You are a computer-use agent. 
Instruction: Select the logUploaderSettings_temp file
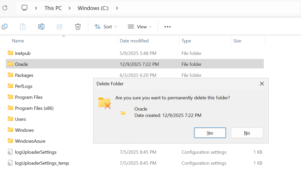42,163
